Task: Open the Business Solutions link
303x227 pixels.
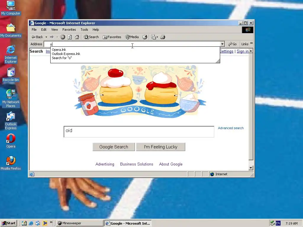Action: coord(137,164)
